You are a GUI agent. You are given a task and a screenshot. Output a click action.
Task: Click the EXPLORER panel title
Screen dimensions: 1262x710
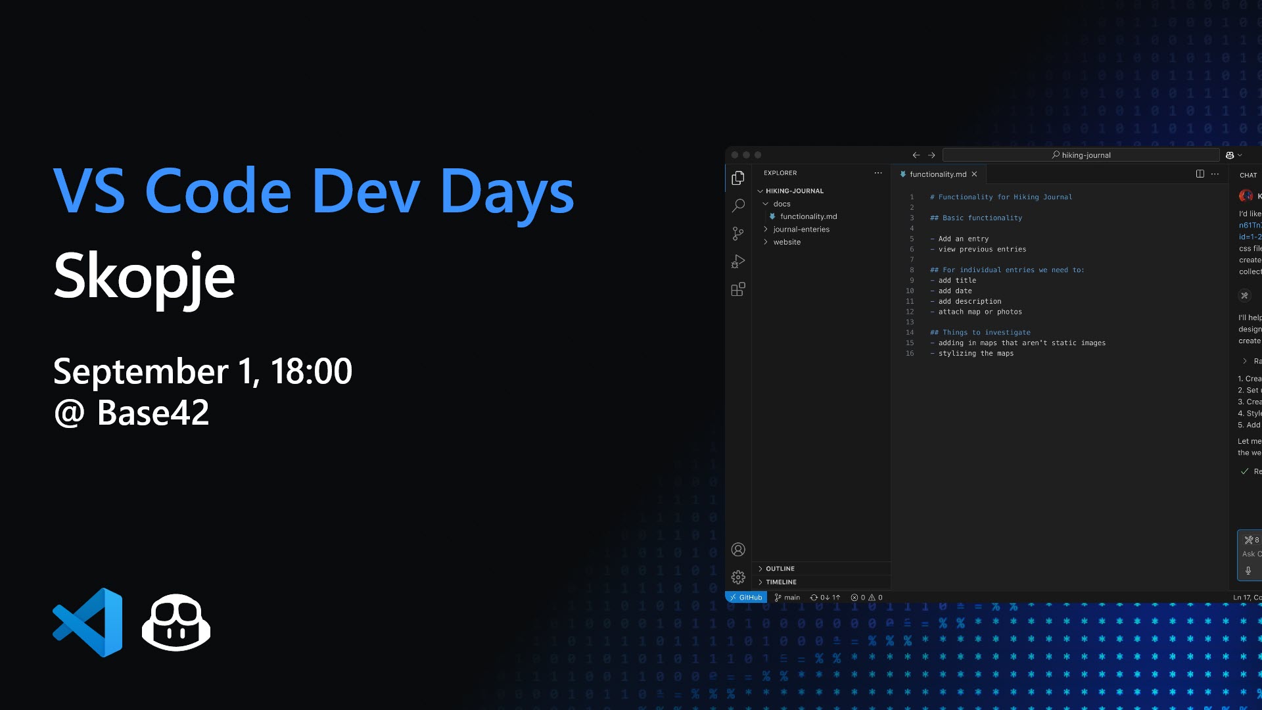[780, 173]
